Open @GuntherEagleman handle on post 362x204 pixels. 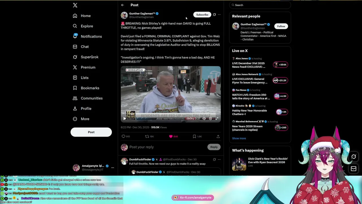[x=141, y=17]
